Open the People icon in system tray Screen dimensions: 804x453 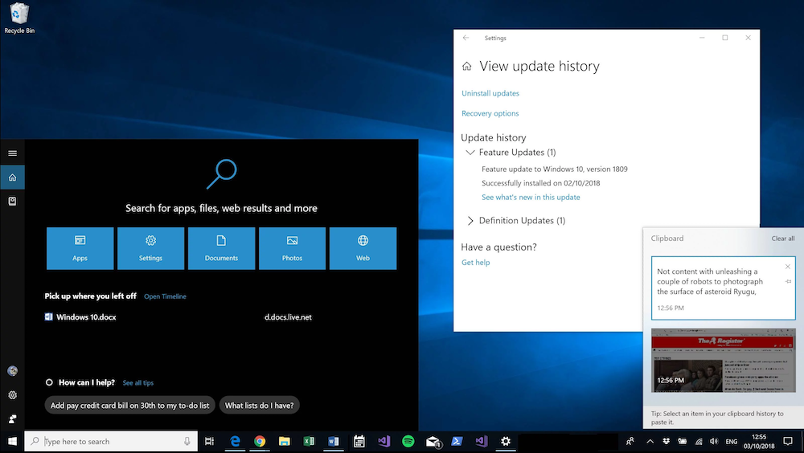point(630,441)
